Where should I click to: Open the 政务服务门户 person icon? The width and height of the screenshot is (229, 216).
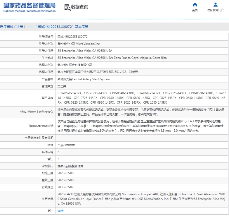pyautogui.click(x=216, y=5)
